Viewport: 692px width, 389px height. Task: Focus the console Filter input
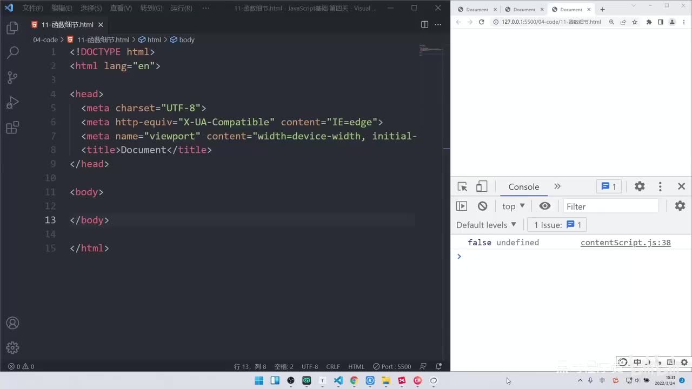(x=611, y=206)
